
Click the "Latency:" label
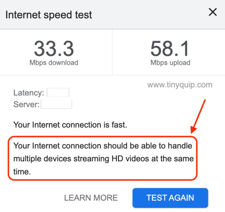click(29, 93)
